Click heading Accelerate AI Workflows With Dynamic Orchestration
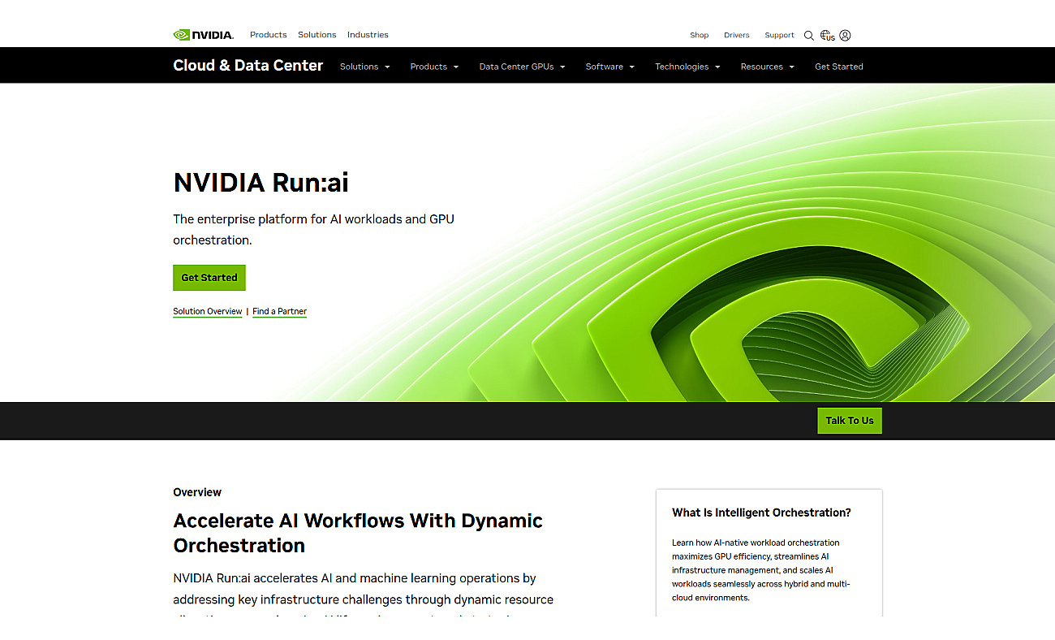 coord(358,533)
